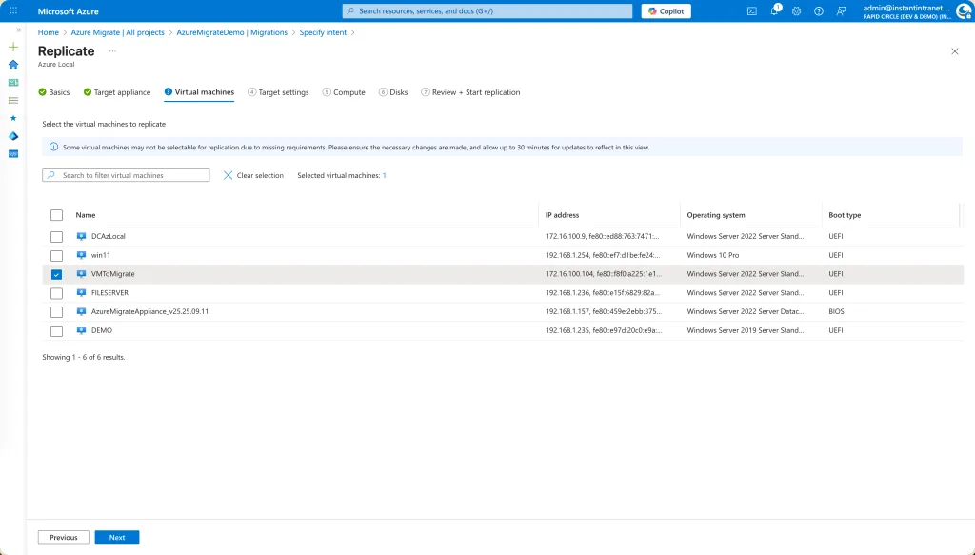The height and width of the screenshot is (555, 975).
Task: Expand the left sidebar with double chevron
Action: (x=19, y=30)
